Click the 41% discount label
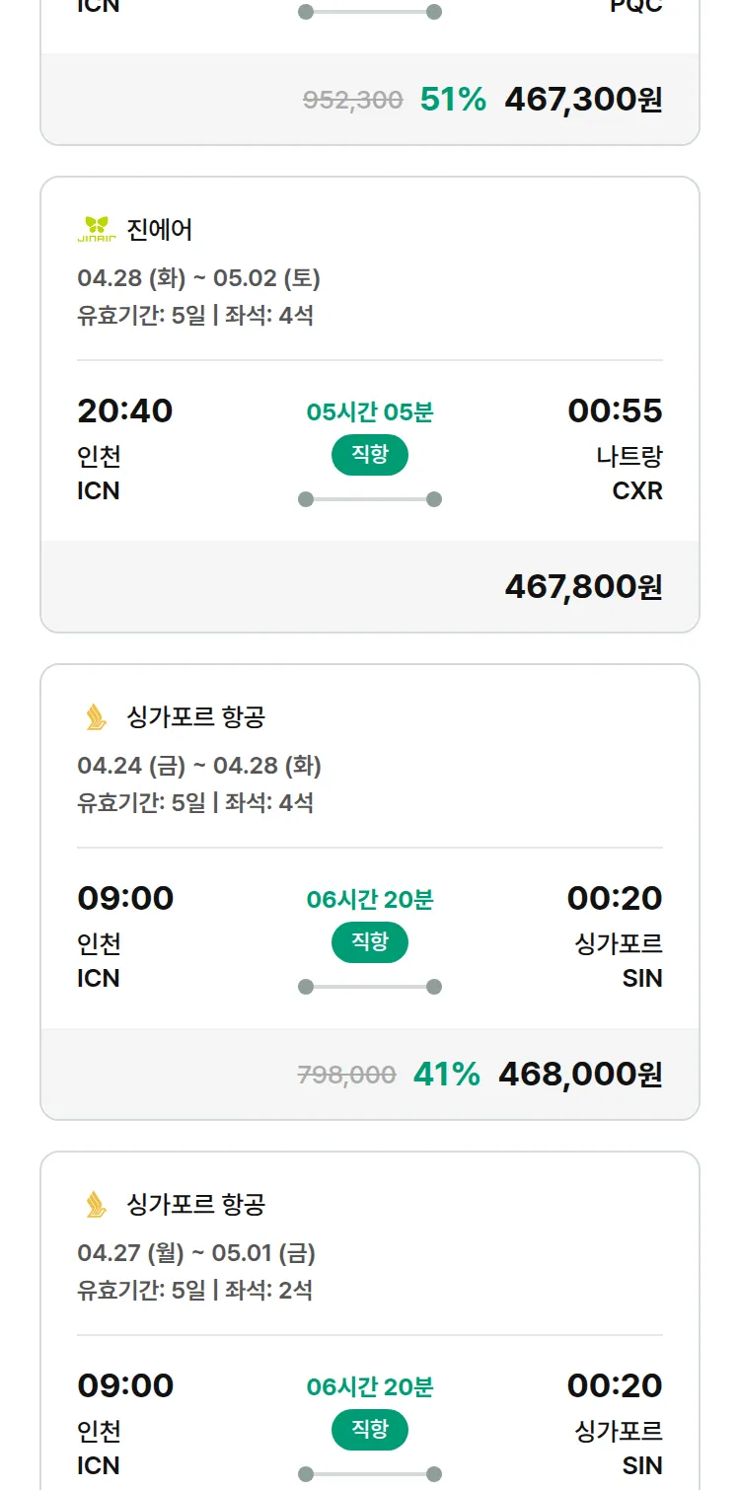The height and width of the screenshot is (1490, 740). [x=446, y=1075]
